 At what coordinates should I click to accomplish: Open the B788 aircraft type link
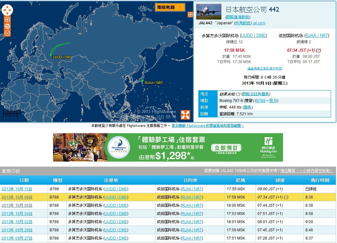click(261, 101)
